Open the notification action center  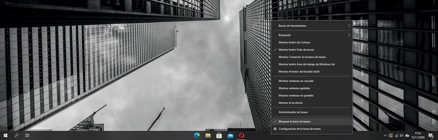[x=431, y=136]
